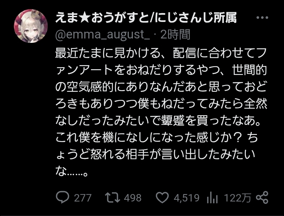The image size is (284, 216).
Task: Open the three-dot more options menu
Action: (x=262, y=18)
